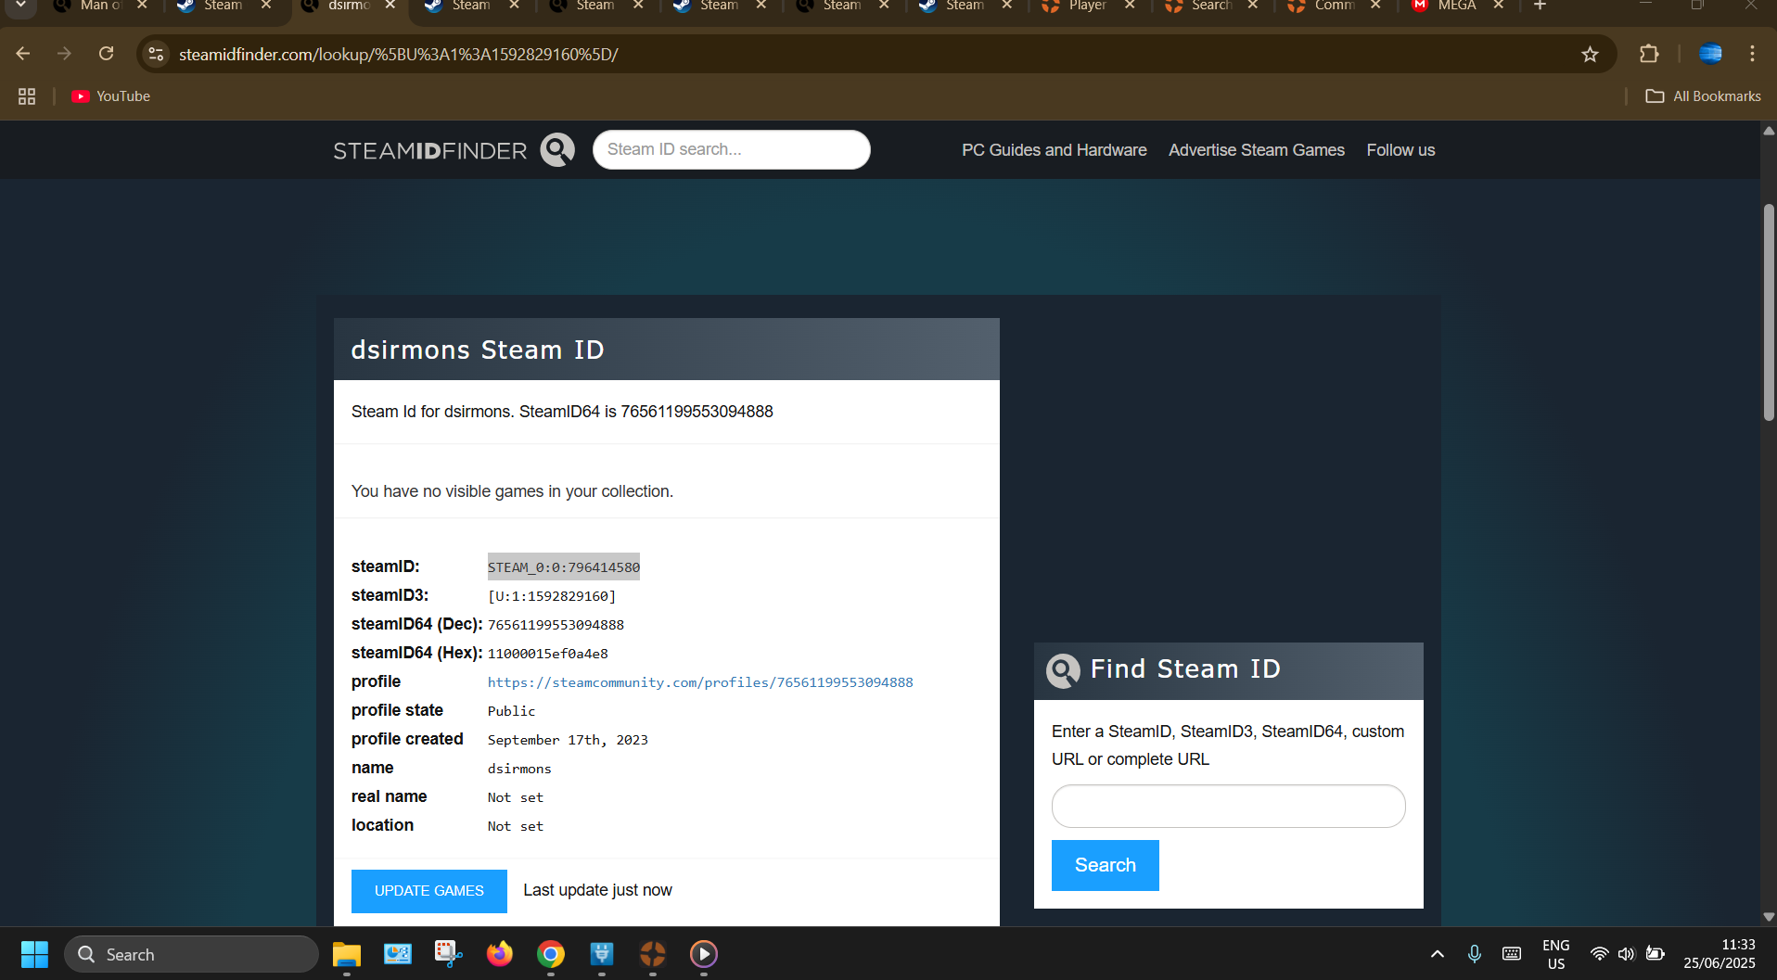Click the touch keyboard tray icon

pos(1512,954)
